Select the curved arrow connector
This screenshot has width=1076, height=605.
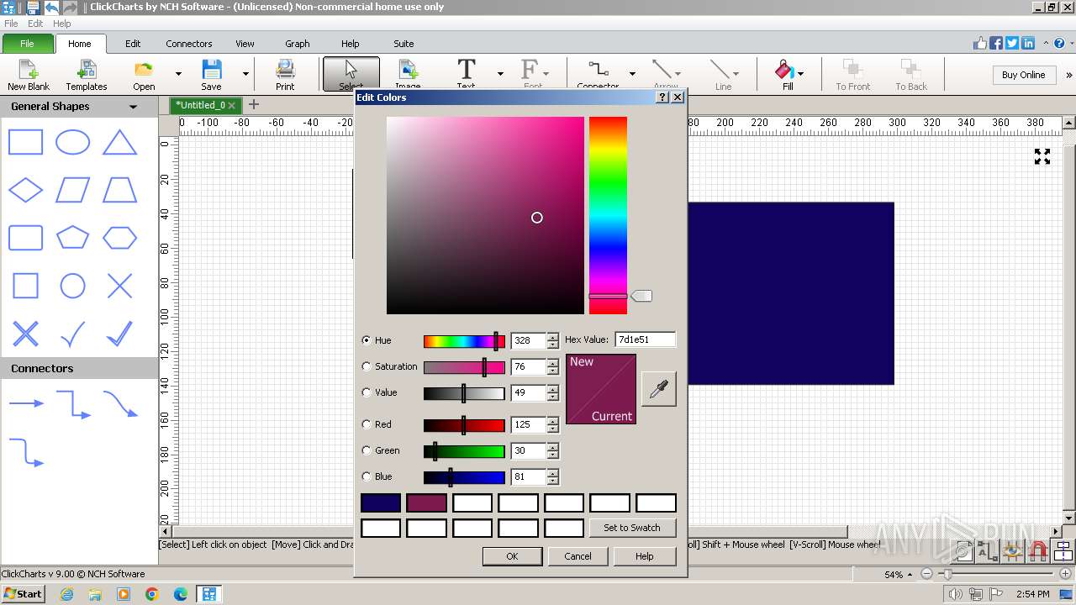pos(119,403)
